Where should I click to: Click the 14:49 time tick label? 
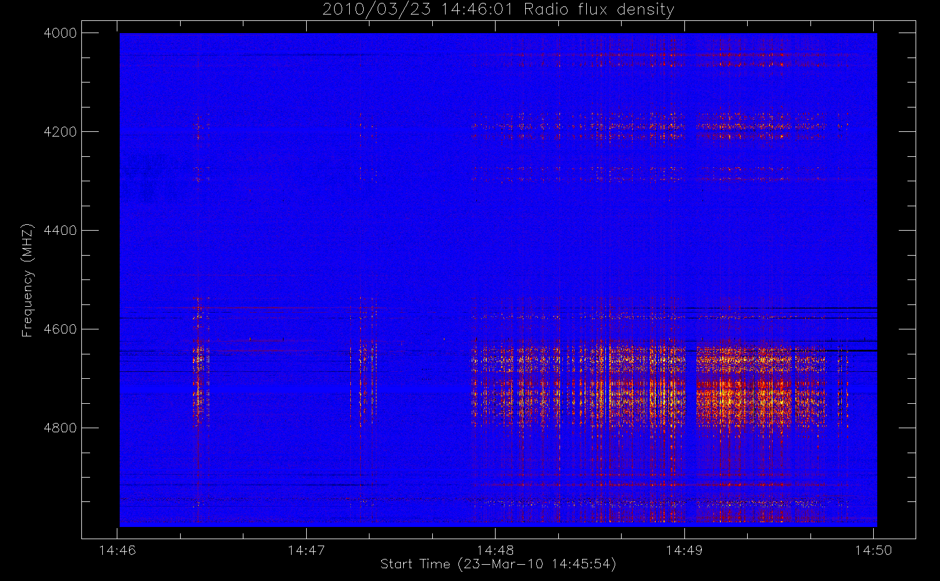[684, 550]
